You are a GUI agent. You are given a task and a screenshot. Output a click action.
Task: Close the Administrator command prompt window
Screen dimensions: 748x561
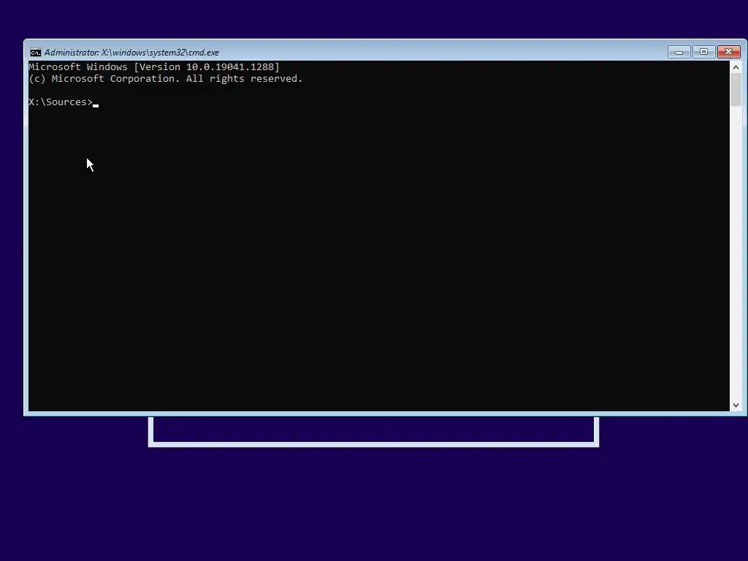pyautogui.click(x=728, y=52)
